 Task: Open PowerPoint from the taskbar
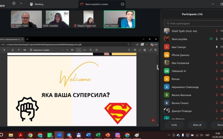pos(108,135)
